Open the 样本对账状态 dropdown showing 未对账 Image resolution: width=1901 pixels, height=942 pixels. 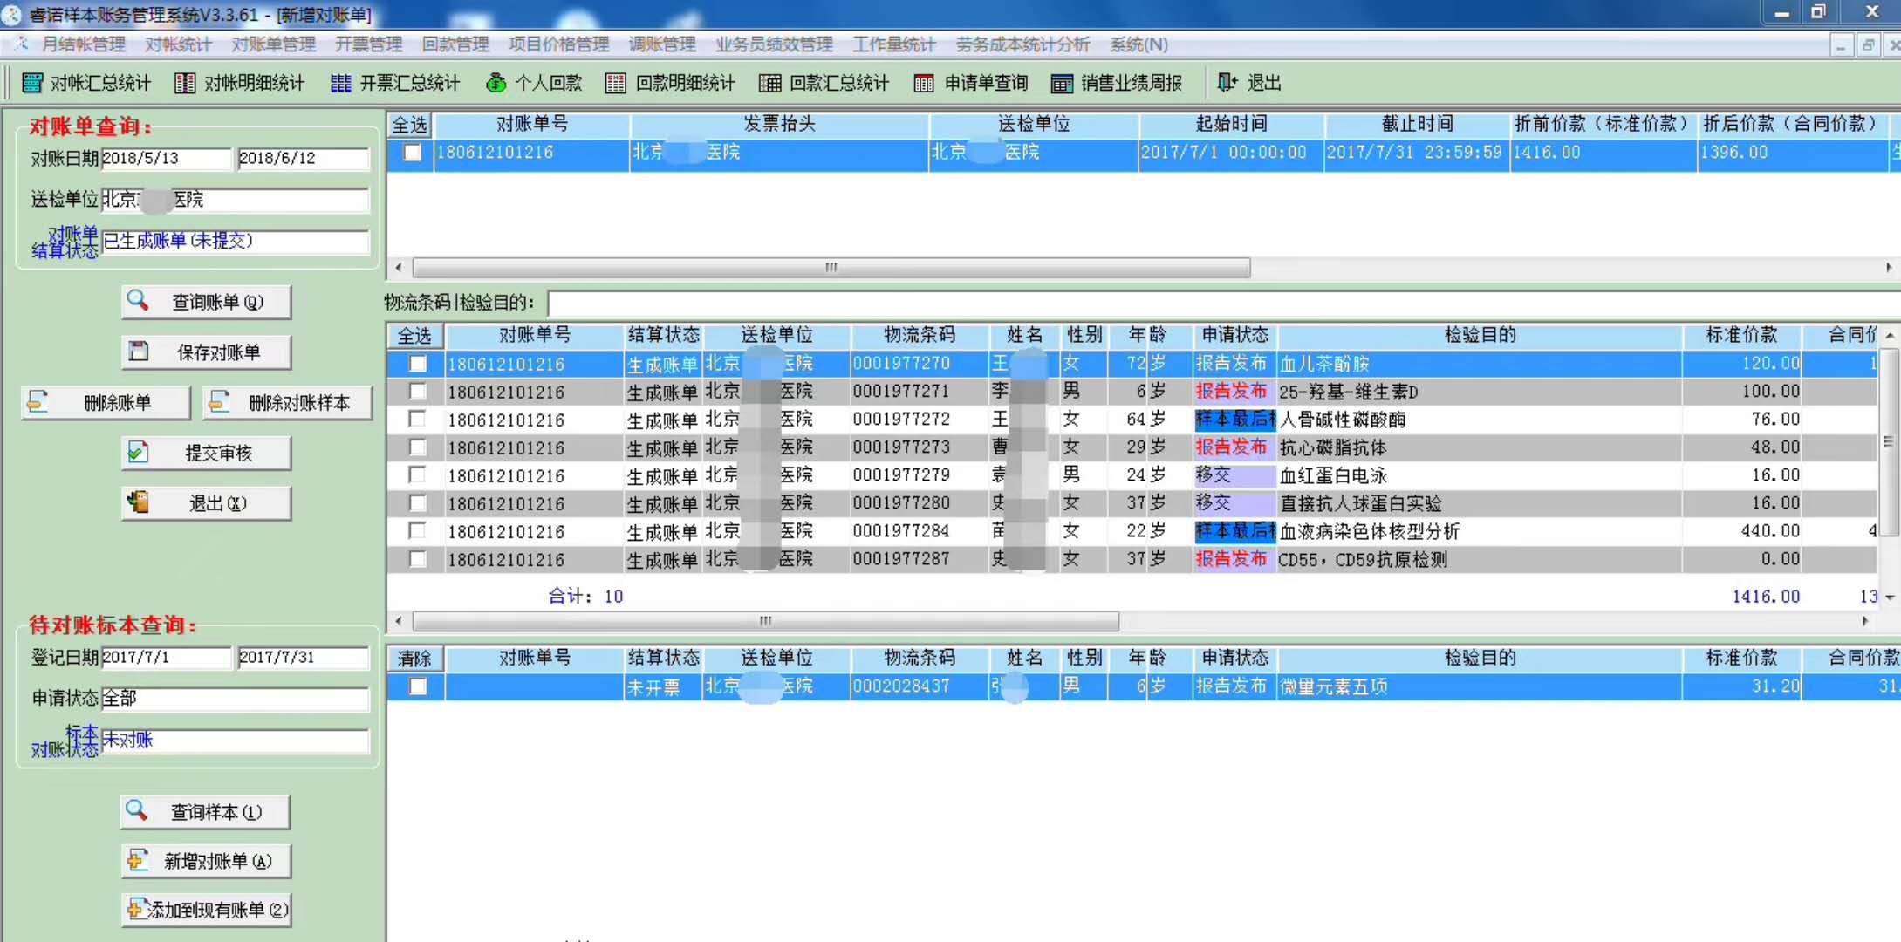pos(235,741)
